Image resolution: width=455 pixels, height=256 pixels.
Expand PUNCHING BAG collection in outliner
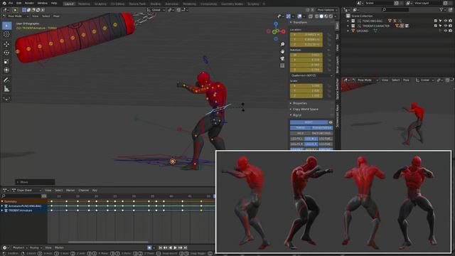point(348,21)
